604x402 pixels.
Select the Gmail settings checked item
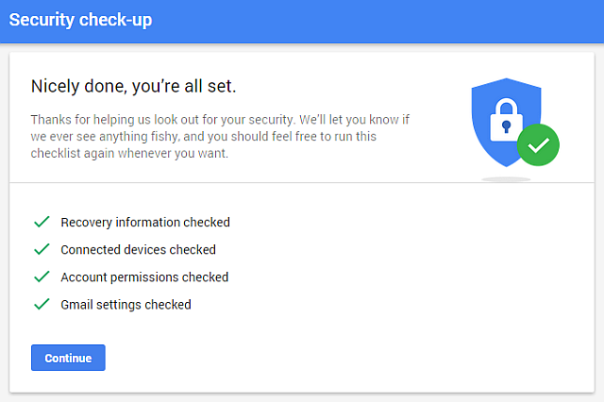(x=126, y=305)
